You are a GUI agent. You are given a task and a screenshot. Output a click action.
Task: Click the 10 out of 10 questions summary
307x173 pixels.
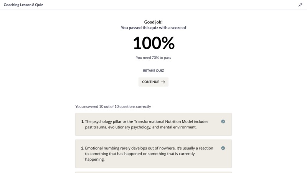(113, 106)
